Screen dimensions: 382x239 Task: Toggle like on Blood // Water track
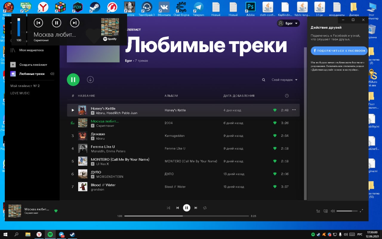[275, 187]
